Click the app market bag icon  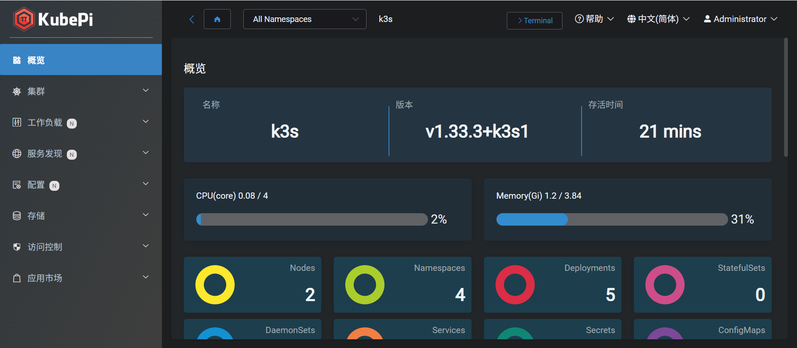pyautogui.click(x=17, y=278)
